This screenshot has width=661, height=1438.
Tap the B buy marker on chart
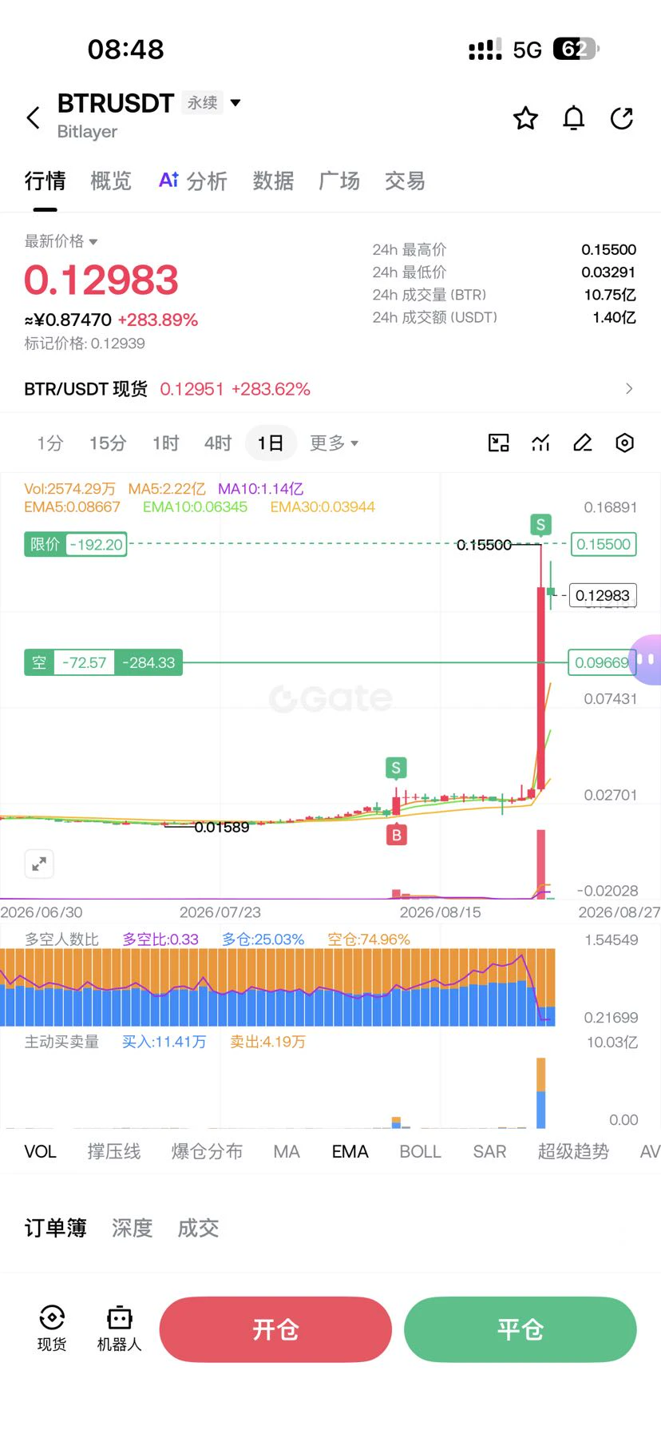coord(396,835)
